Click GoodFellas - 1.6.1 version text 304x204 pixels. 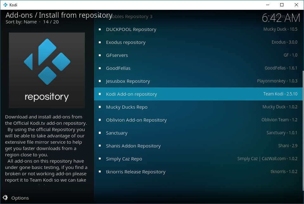281,68
